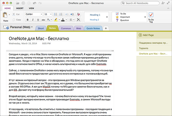
Task: Click the page date Wednesday, March 19, 2014
Action: click(23, 44)
